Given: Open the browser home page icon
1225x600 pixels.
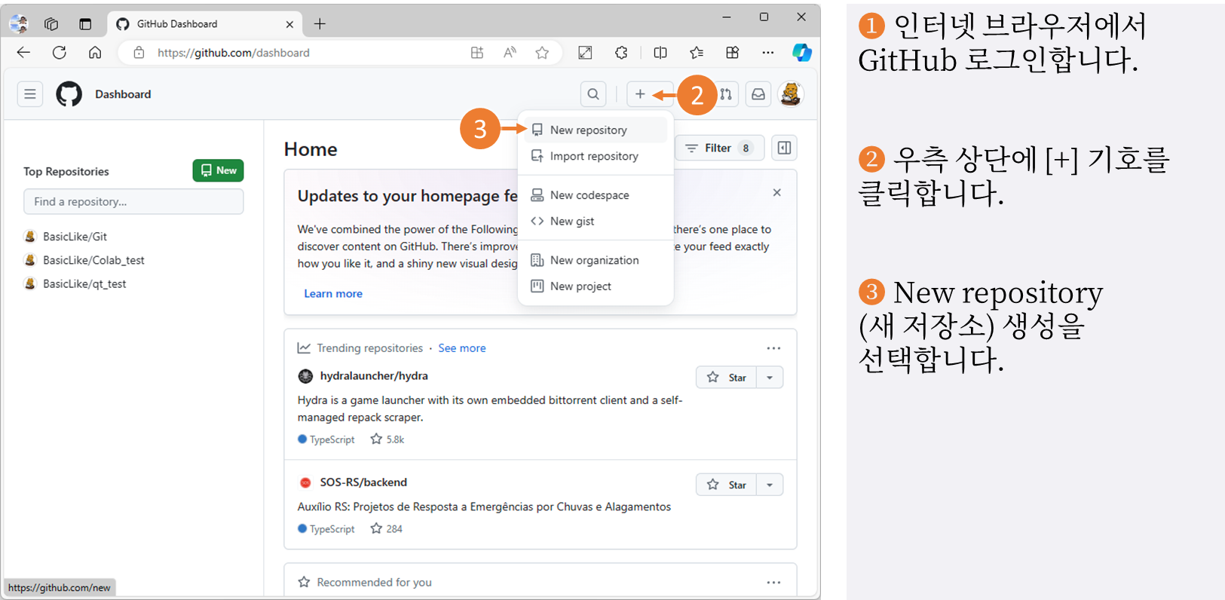Looking at the screenshot, I should pos(95,53).
